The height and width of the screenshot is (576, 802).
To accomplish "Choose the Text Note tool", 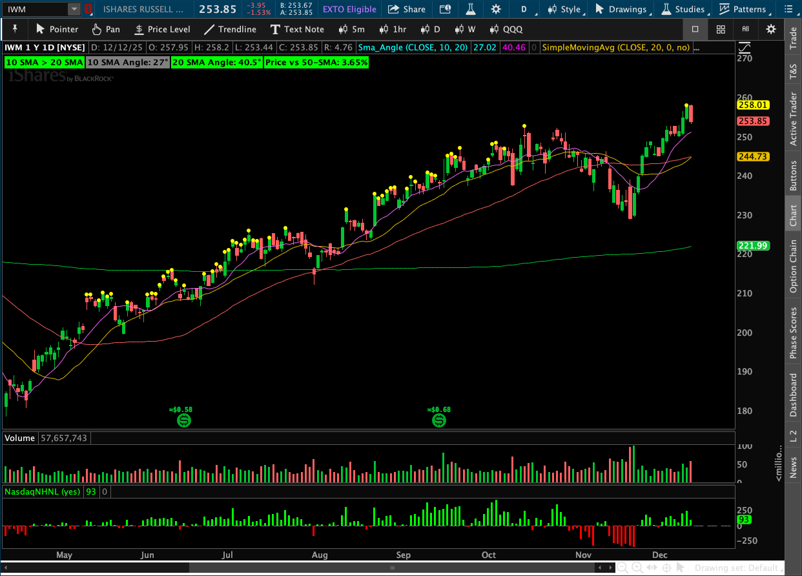I will [x=297, y=29].
